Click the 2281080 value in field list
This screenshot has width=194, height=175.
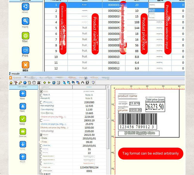point(89,102)
